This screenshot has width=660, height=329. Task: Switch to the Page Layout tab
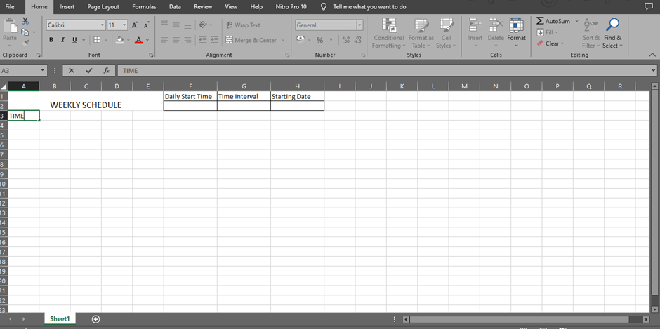coord(103,7)
